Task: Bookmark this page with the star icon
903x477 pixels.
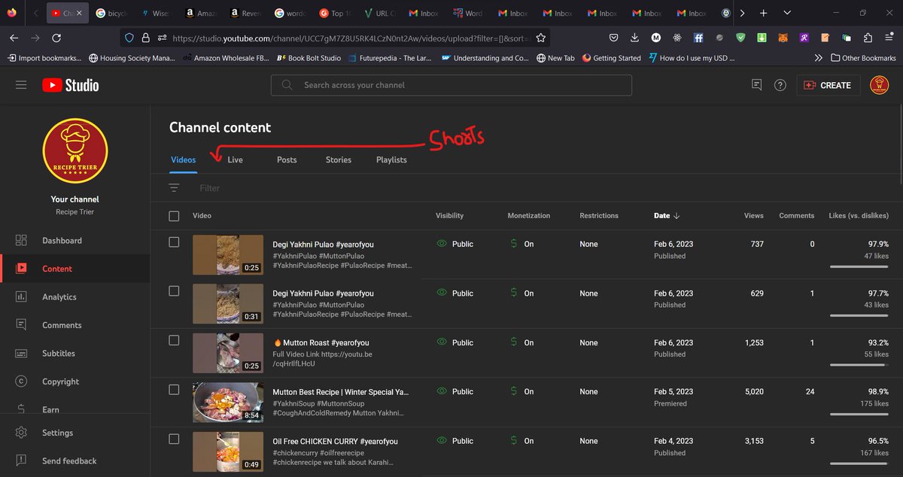Action: (541, 38)
